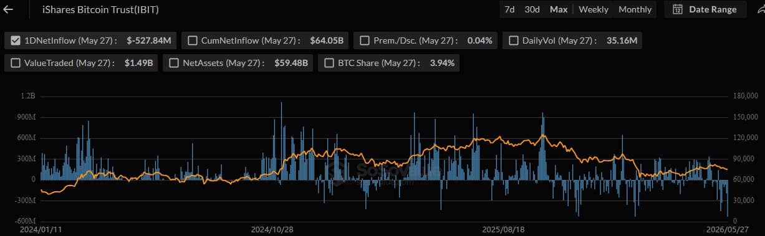Switch chart to Weekly view

tap(594, 9)
